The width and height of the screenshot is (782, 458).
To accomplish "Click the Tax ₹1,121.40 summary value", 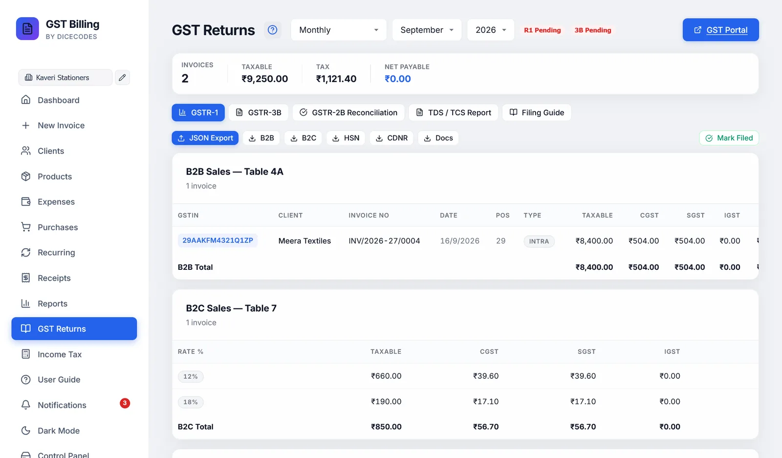I will pos(336,79).
